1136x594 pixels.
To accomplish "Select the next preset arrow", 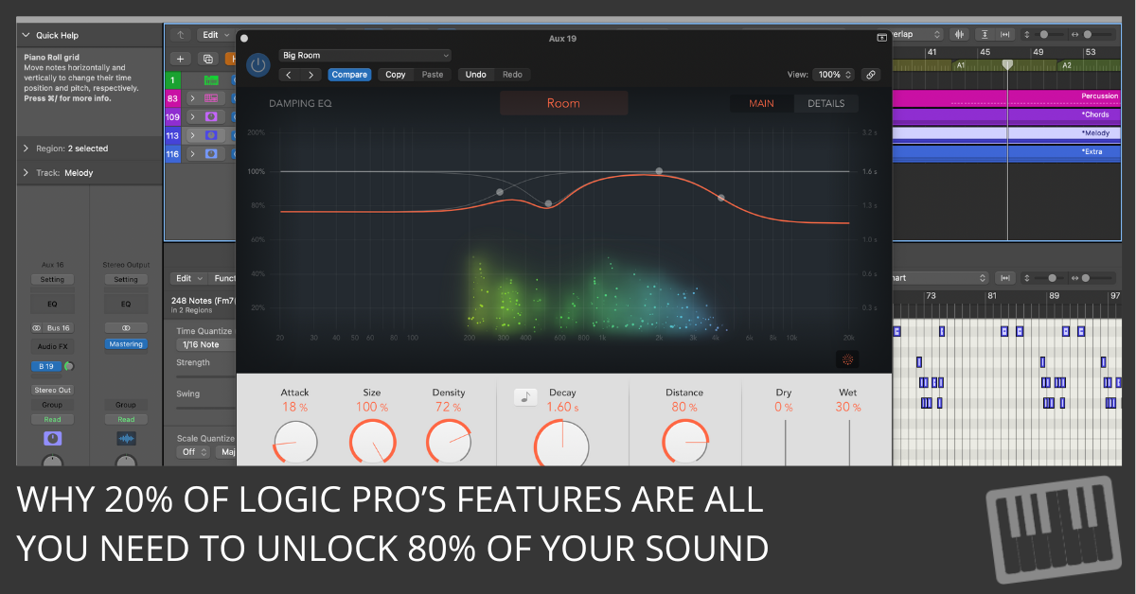I will [x=311, y=75].
